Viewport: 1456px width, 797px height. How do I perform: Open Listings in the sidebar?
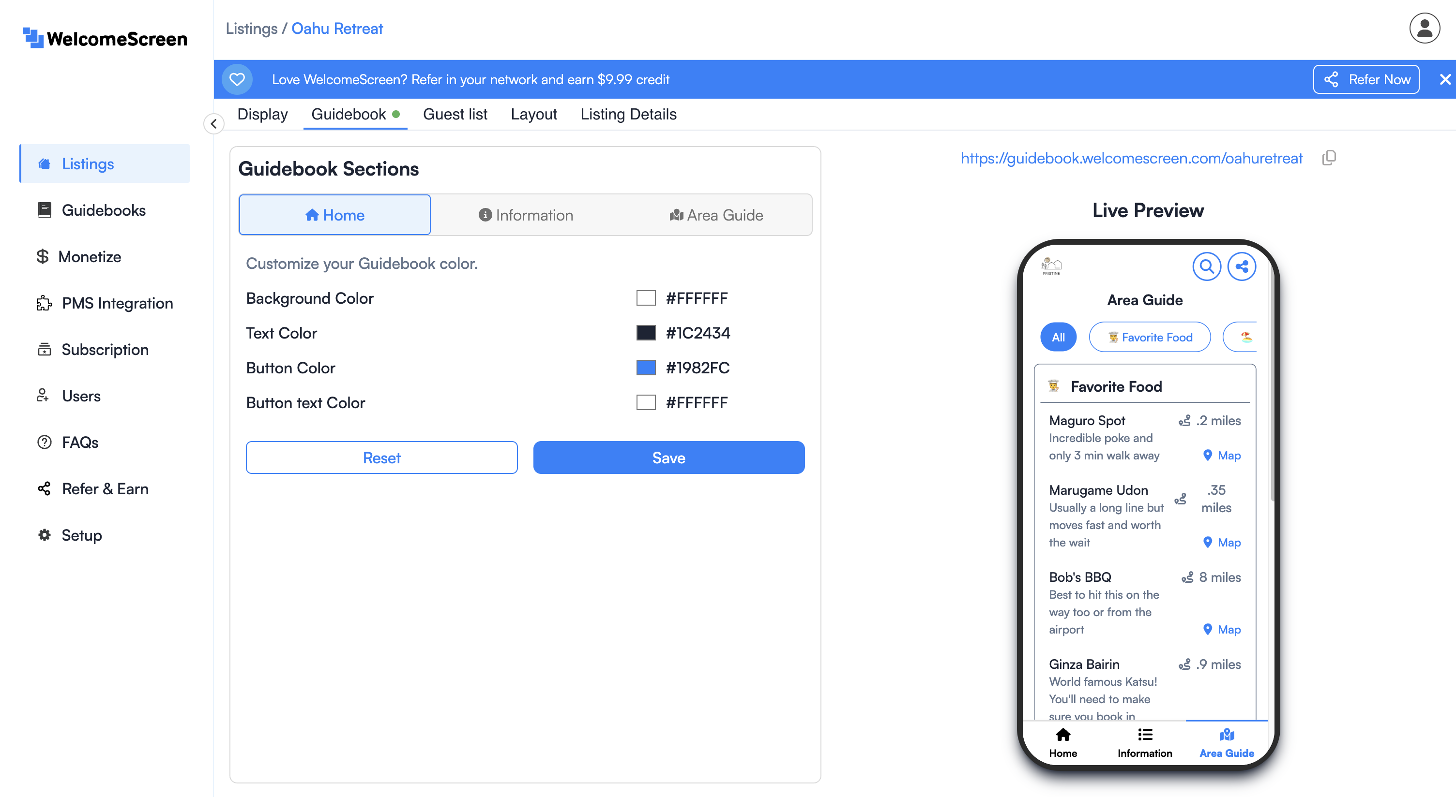click(x=105, y=163)
